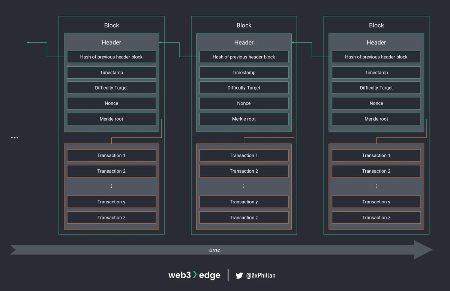
Task: Select Nonce in the middle block
Action: pyautogui.click(x=244, y=103)
